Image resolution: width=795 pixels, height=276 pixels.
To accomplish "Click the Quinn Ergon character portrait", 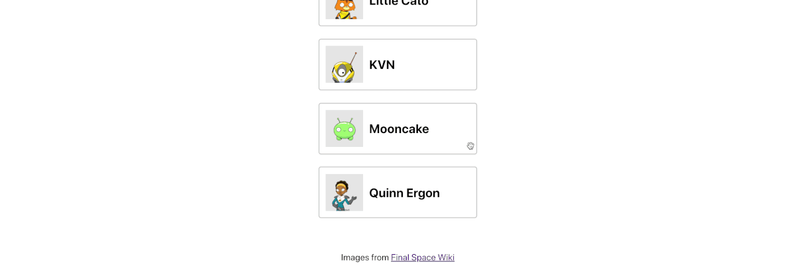I will tap(344, 193).
